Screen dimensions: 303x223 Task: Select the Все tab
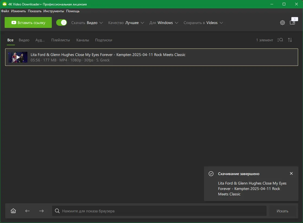click(10, 40)
